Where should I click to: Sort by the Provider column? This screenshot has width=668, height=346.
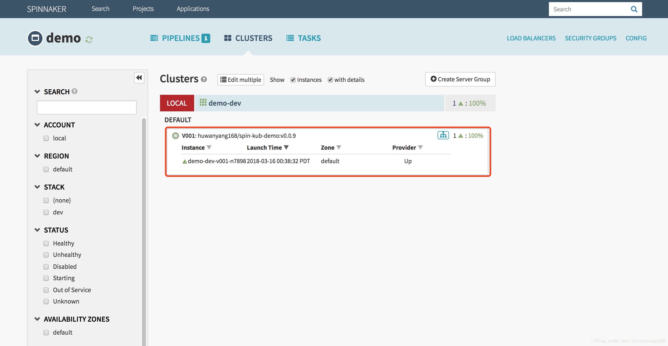(407, 148)
